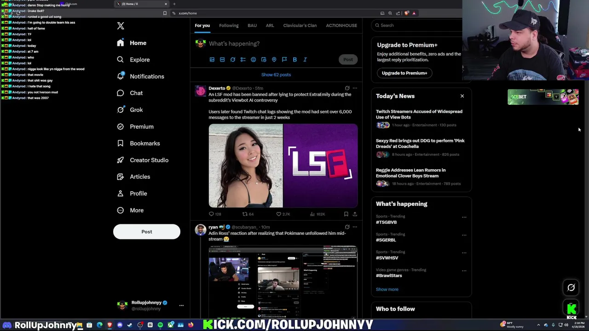Close the Today's News panel

tap(462, 96)
